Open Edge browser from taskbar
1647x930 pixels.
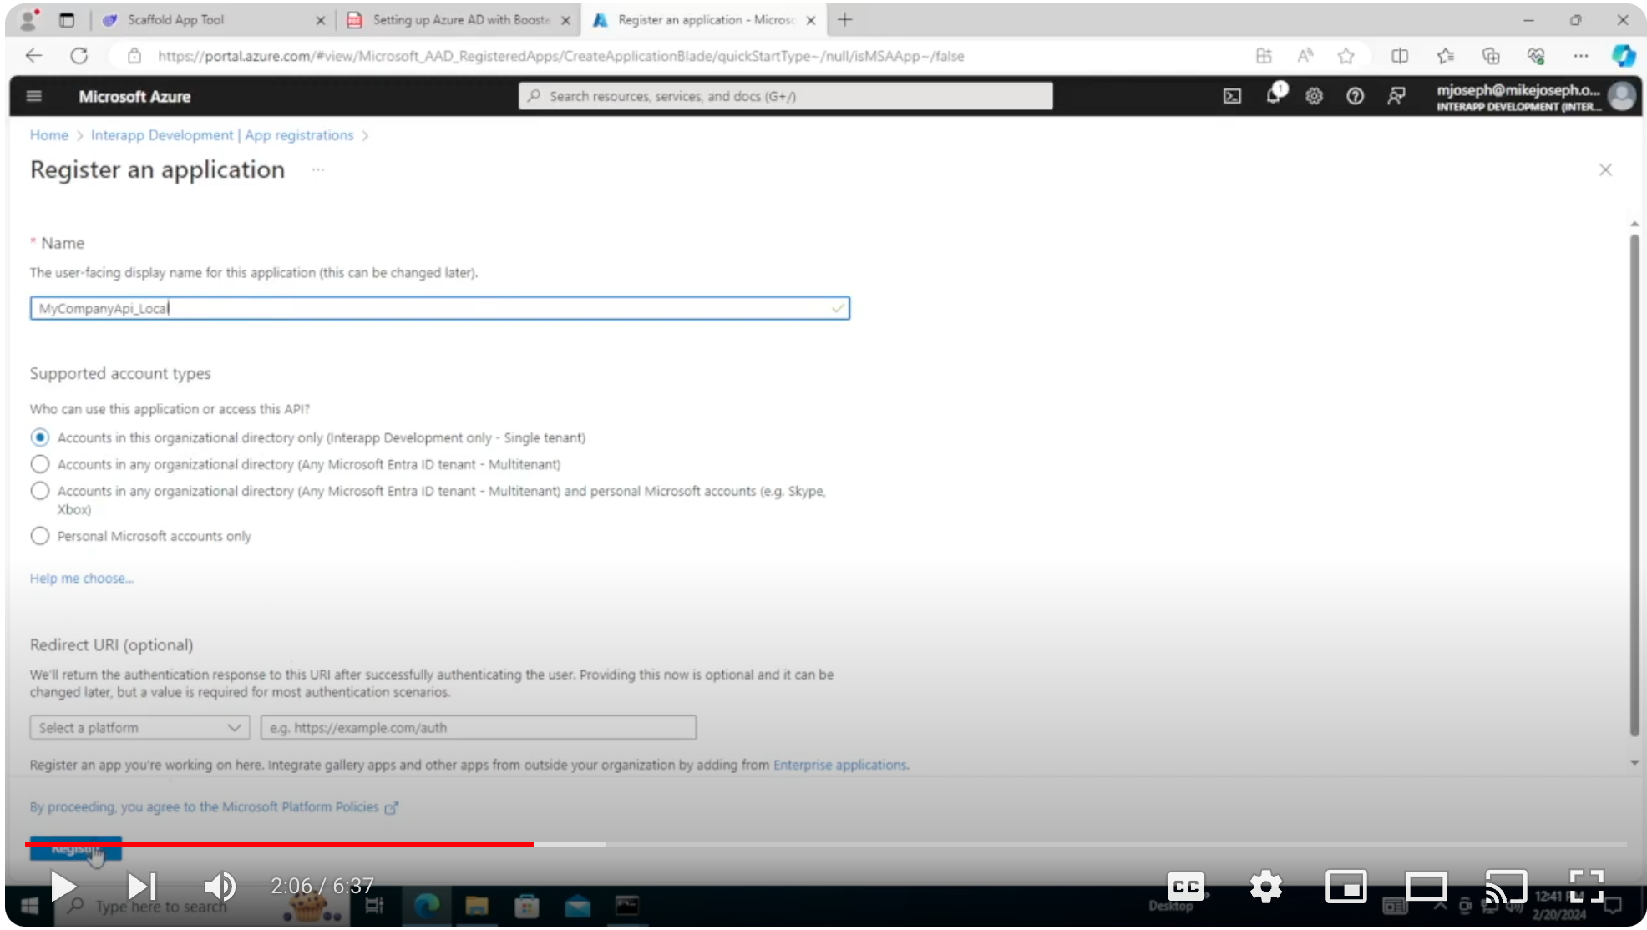tap(427, 906)
